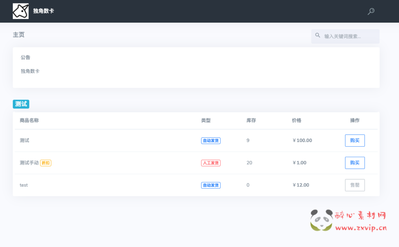Focus the 输入关键词搜索 input field

point(349,36)
